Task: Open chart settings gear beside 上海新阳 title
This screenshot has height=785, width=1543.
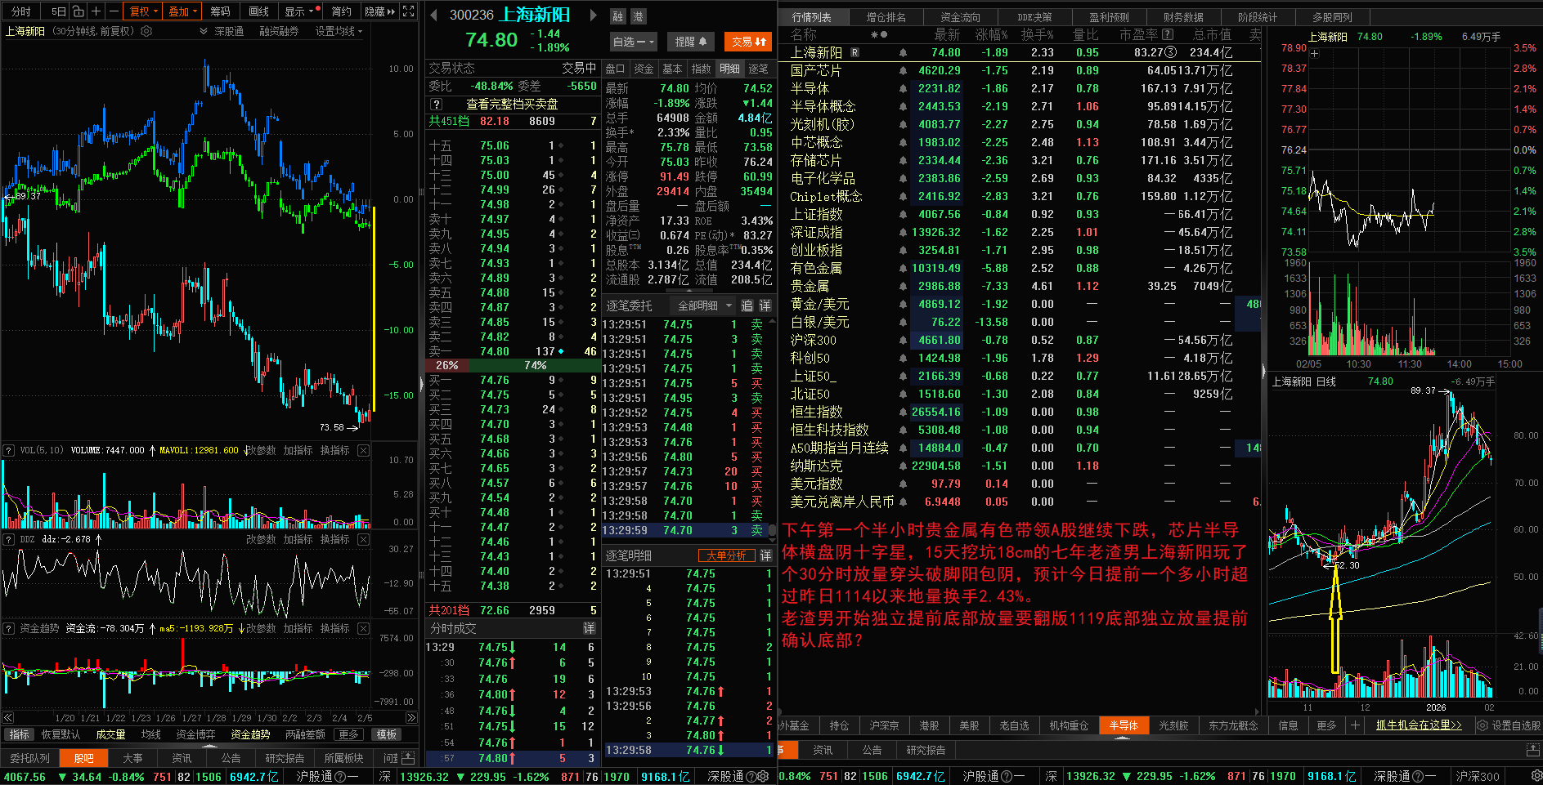Action: point(146,31)
